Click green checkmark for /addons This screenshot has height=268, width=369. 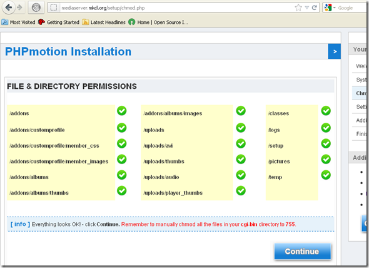pos(122,111)
